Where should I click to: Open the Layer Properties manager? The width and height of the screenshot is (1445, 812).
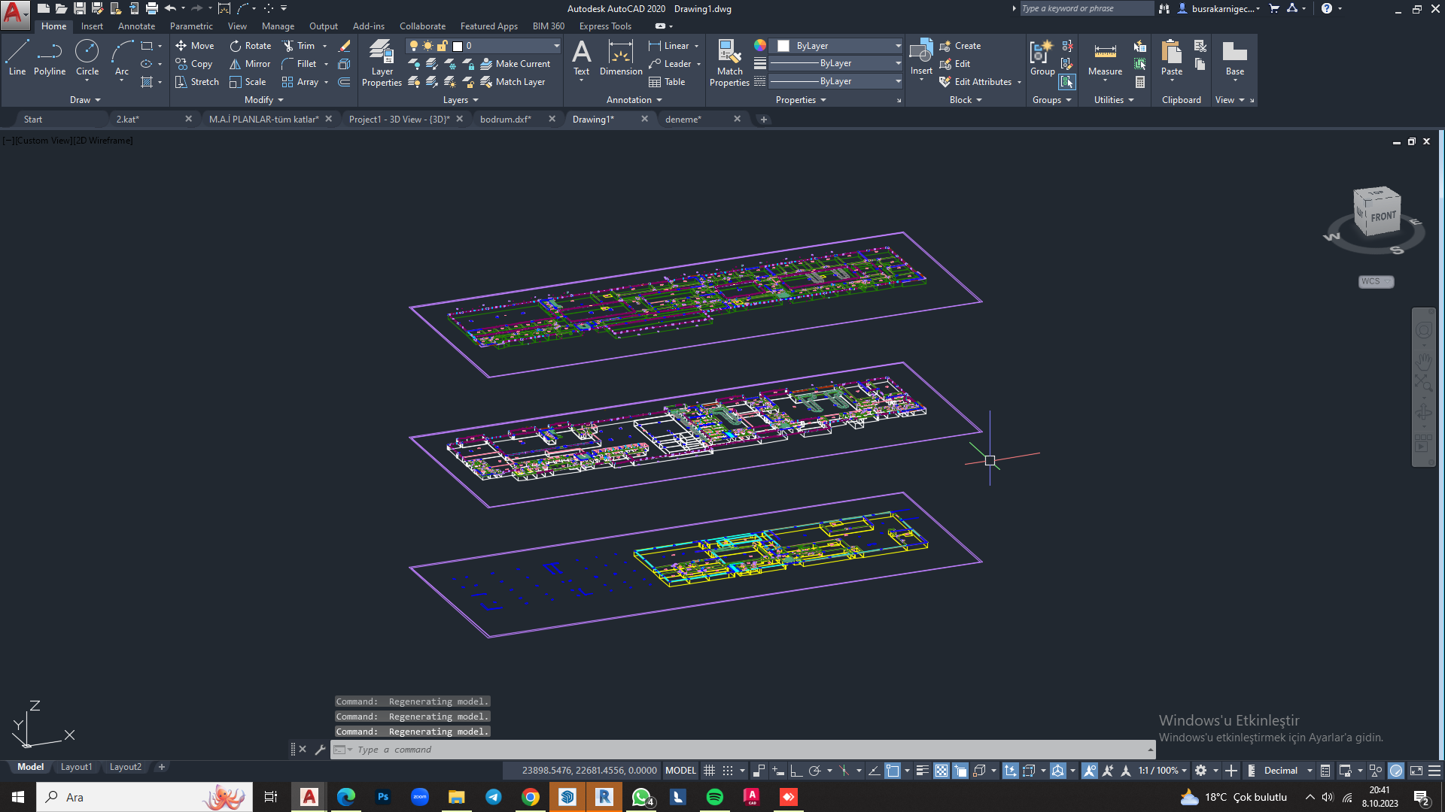coord(382,64)
